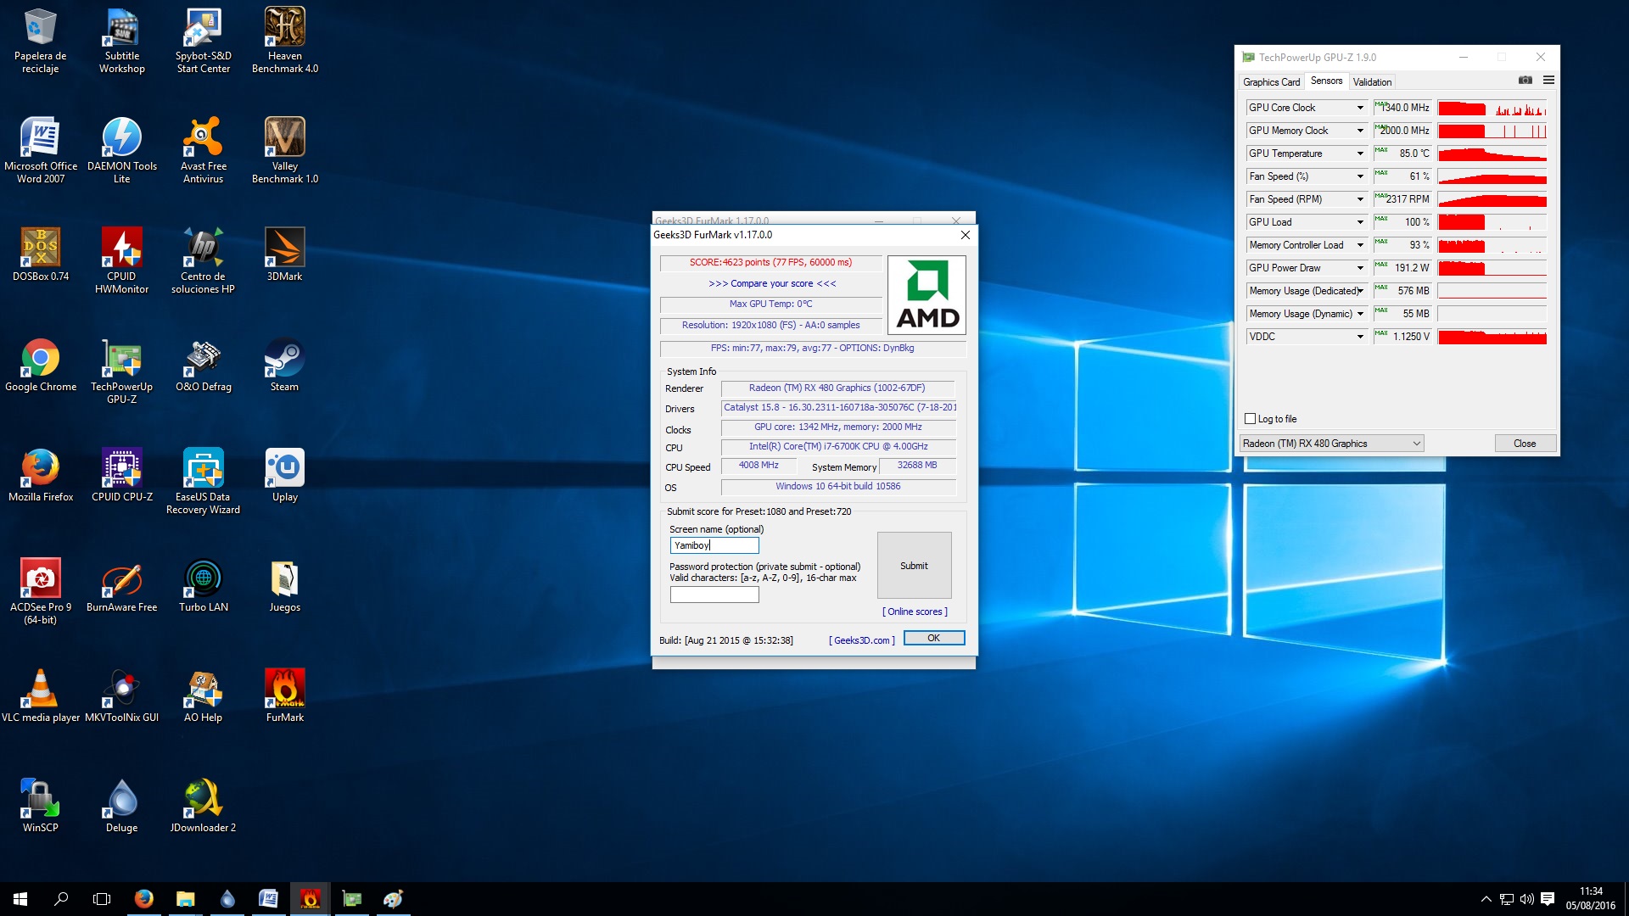The image size is (1629, 916).
Task: Click GPU Temperature sensor history graph
Action: click(1492, 154)
